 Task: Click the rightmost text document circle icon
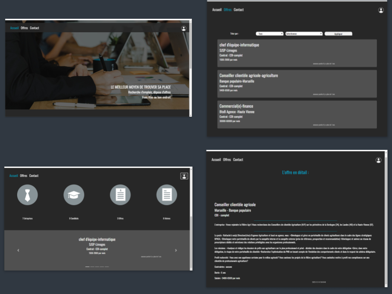click(x=167, y=195)
